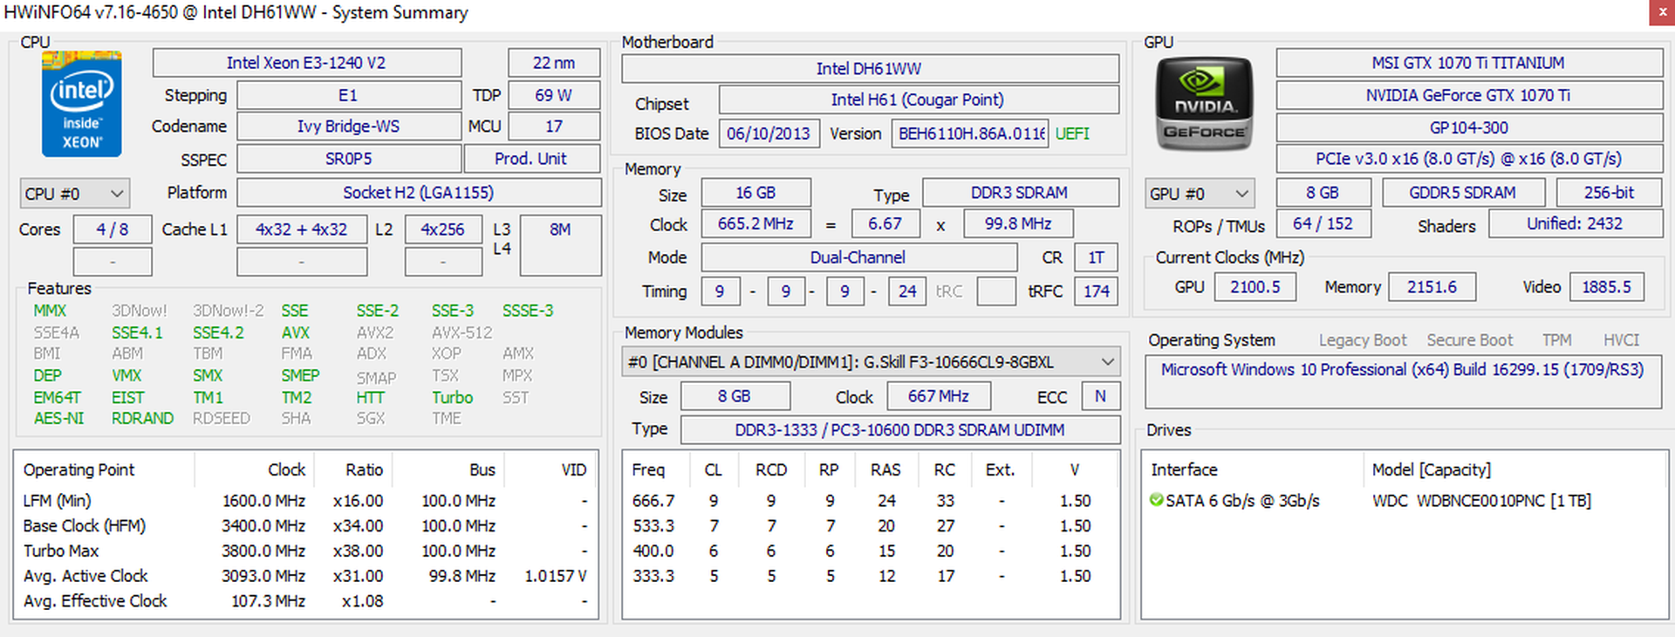Viewport: 1675px width, 637px height.
Task: Click the RDRAND feature flag
Action: pos(143,418)
